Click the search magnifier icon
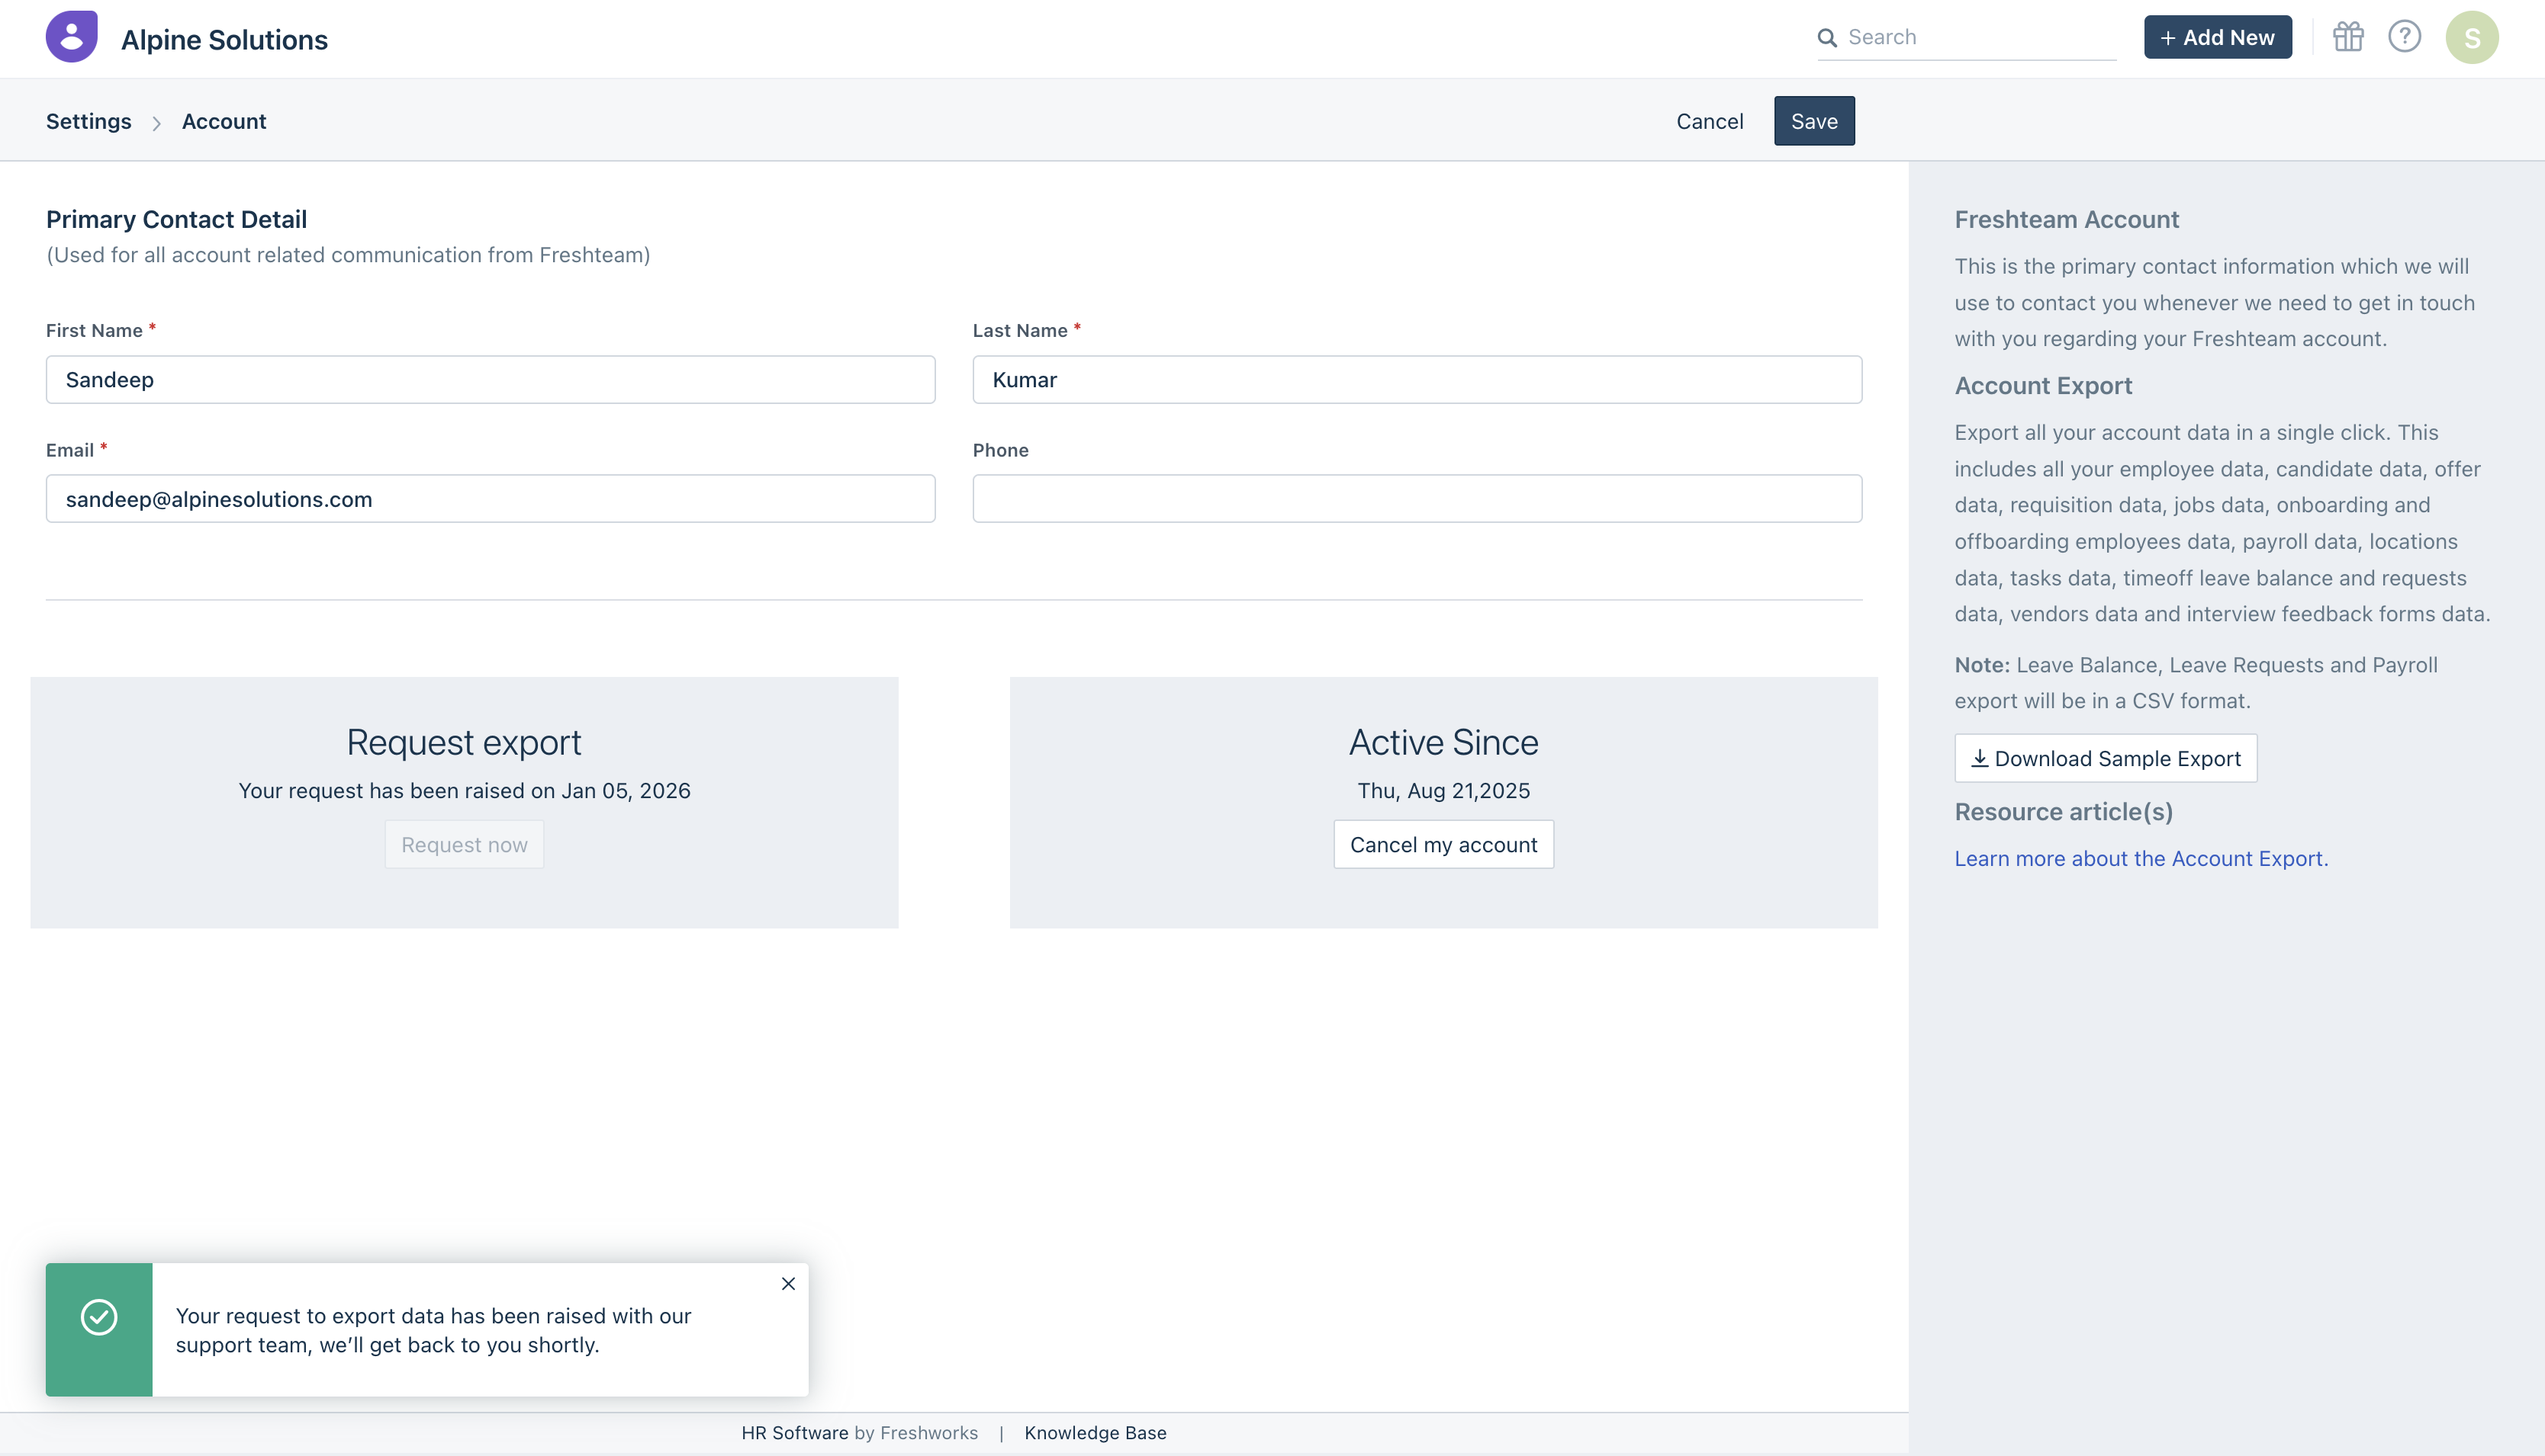Image resolution: width=2545 pixels, height=1456 pixels. (1826, 38)
